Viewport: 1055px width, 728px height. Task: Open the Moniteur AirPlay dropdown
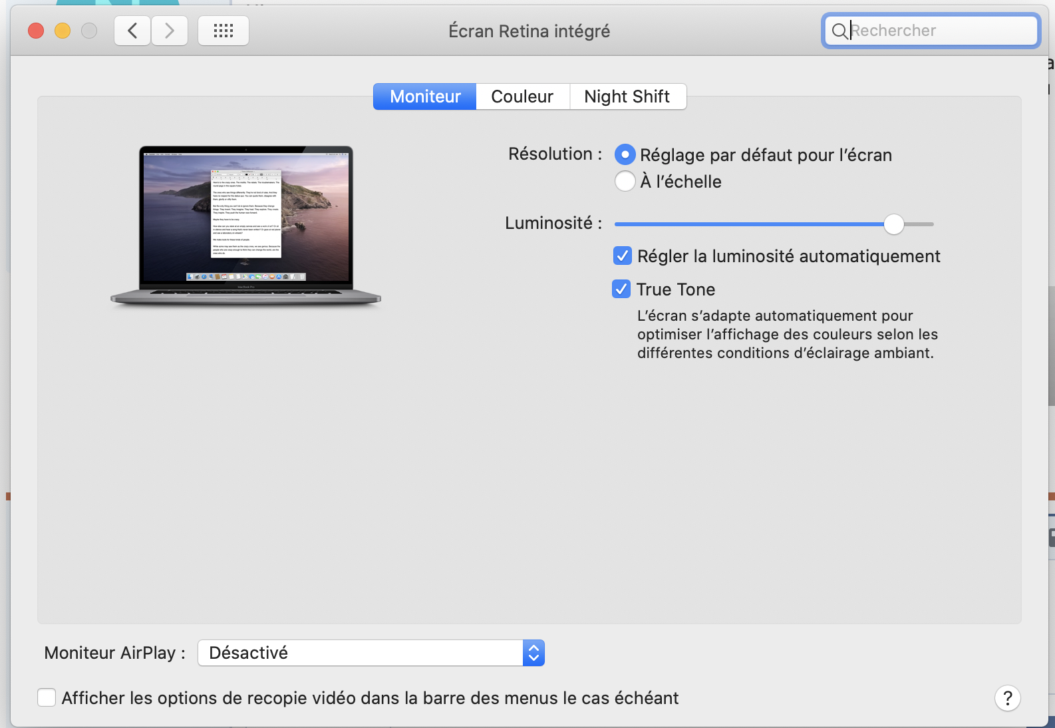(x=371, y=653)
